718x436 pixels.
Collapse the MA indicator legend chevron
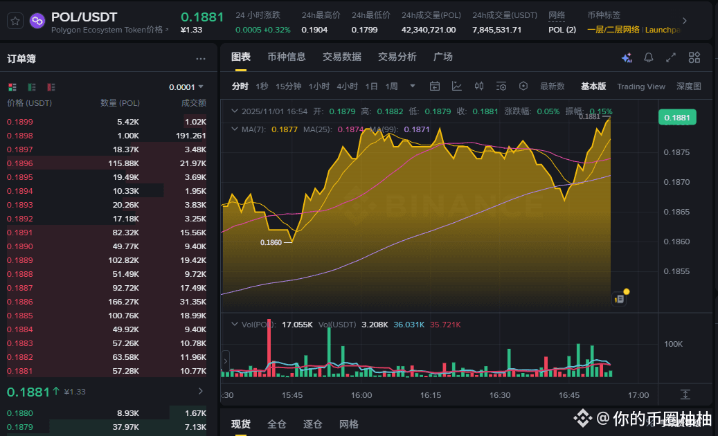tap(235, 129)
